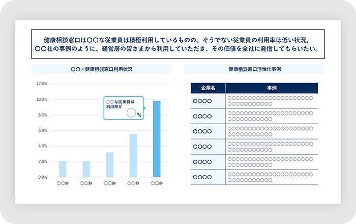
Task: Click the first, leftmost bar in the chart
Action: point(63,169)
